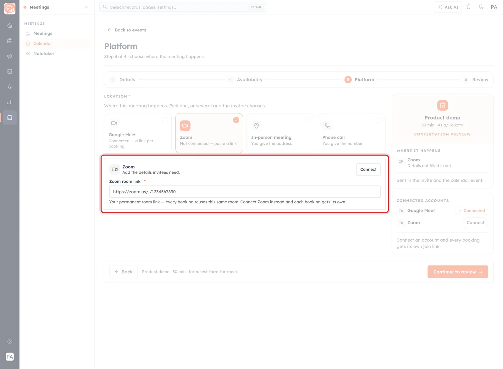
Task: Go to the Availability step
Action: pos(245,80)
